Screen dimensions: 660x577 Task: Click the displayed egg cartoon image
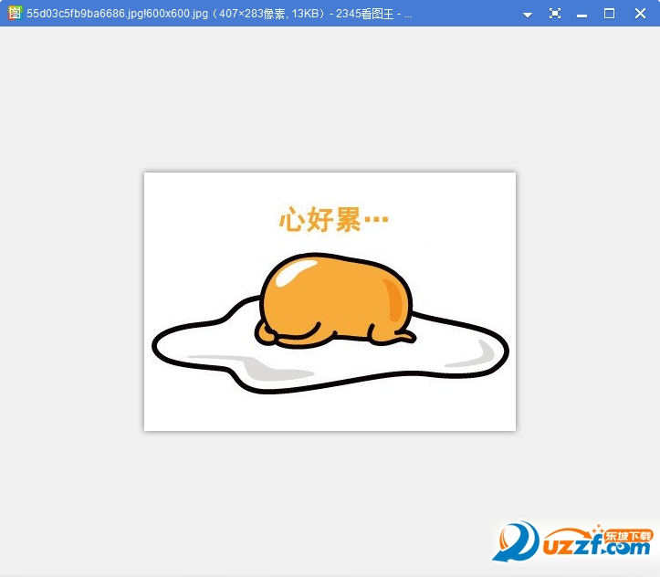(x=330, y=301)
